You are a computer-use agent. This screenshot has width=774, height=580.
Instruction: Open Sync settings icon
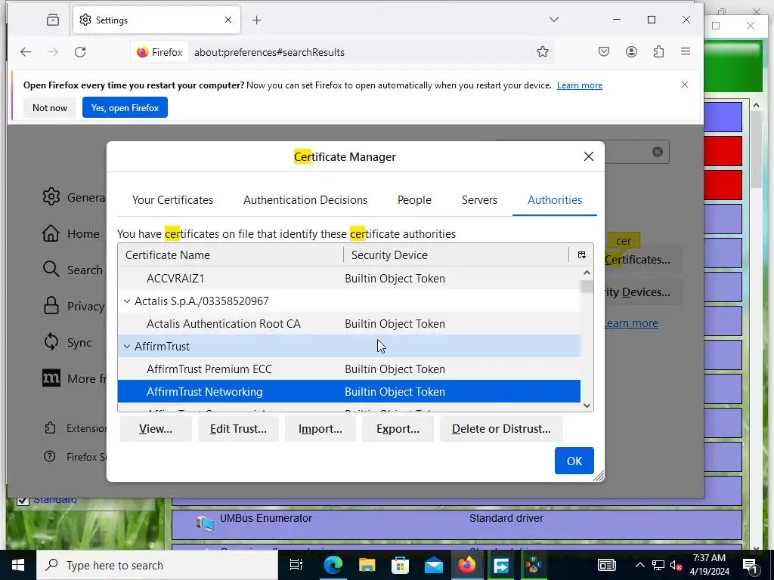51,342
